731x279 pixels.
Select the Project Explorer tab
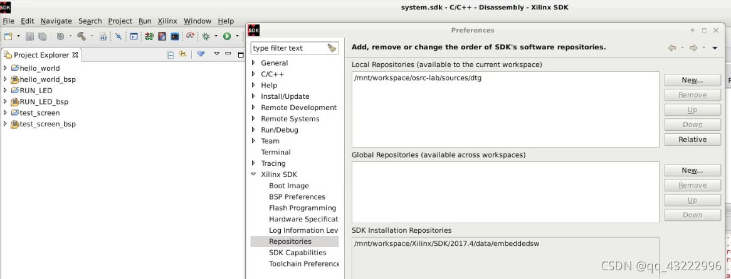point(41,55)
